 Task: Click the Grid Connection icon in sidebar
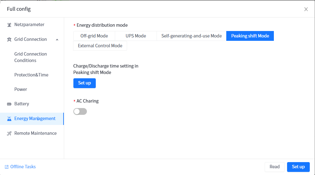tap(9, 40)
